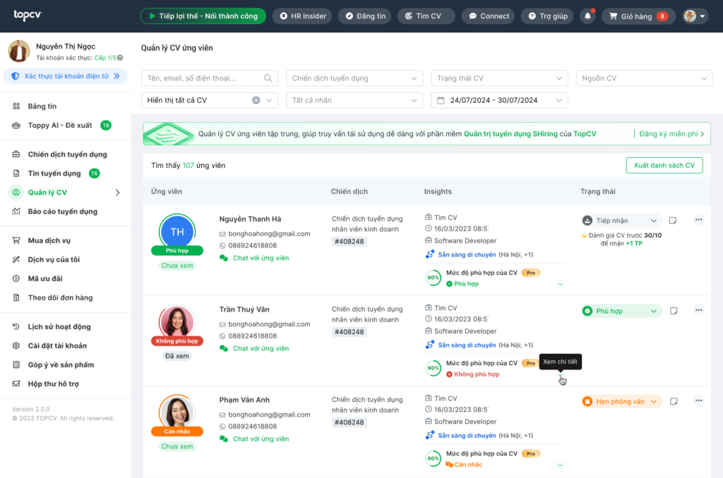723x478 pixels.
Task: Open the Giỏ hàng shopping cart
Action: tap(638, 16)
